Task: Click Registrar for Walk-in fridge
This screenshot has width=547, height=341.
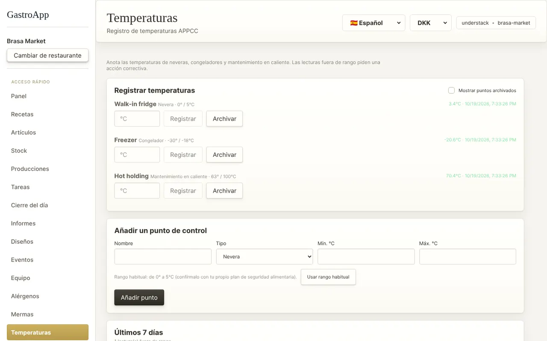Action: (x=183, y=119)
